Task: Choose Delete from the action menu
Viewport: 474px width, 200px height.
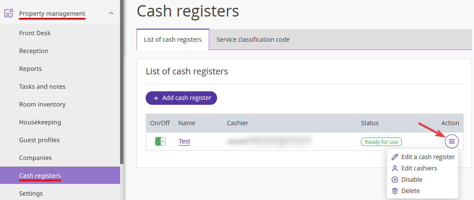Action: click(411, 191)
